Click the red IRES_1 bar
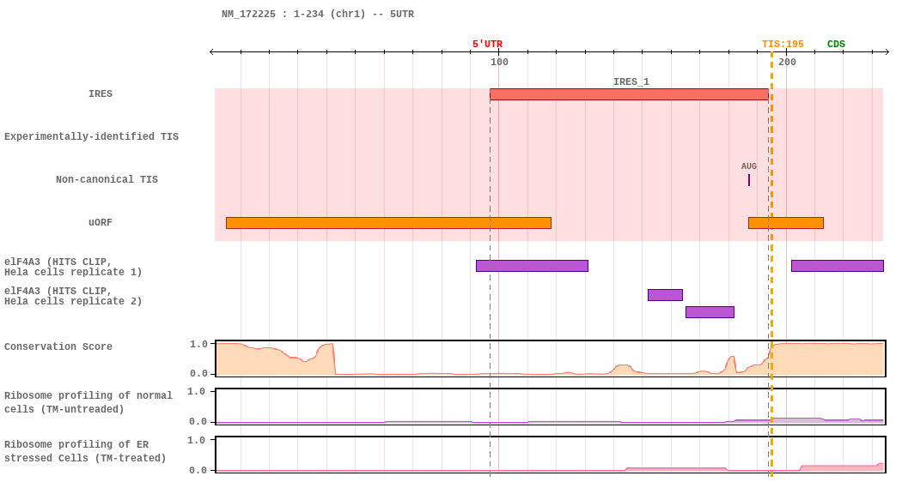The width and height of the screenshot is (902, 482). [x=629, y=94]
